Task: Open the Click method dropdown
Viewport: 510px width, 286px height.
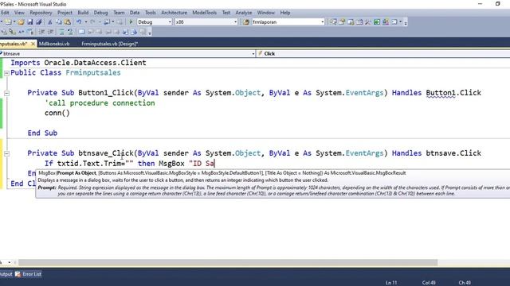Action: [x=383, y=53]
